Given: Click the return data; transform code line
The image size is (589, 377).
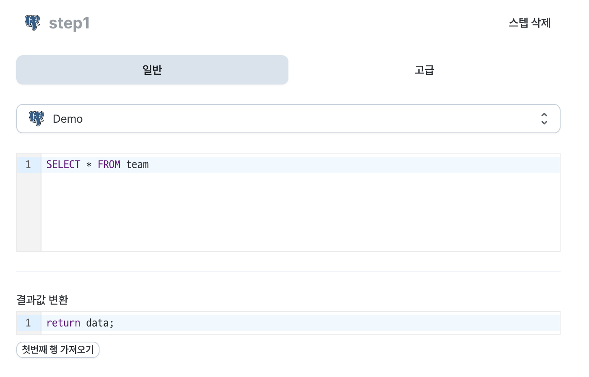Looking at the screenshot, I should coord(301,323).
